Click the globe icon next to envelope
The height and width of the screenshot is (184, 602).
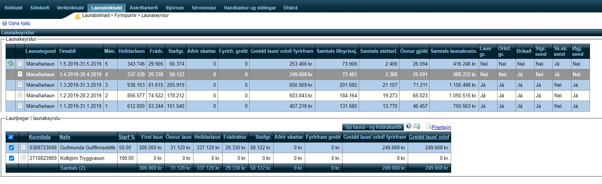(x=409, y=126)
